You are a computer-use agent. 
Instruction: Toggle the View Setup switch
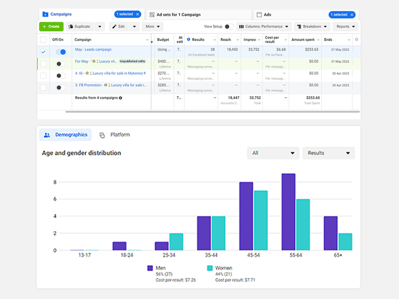pos(229,26)
